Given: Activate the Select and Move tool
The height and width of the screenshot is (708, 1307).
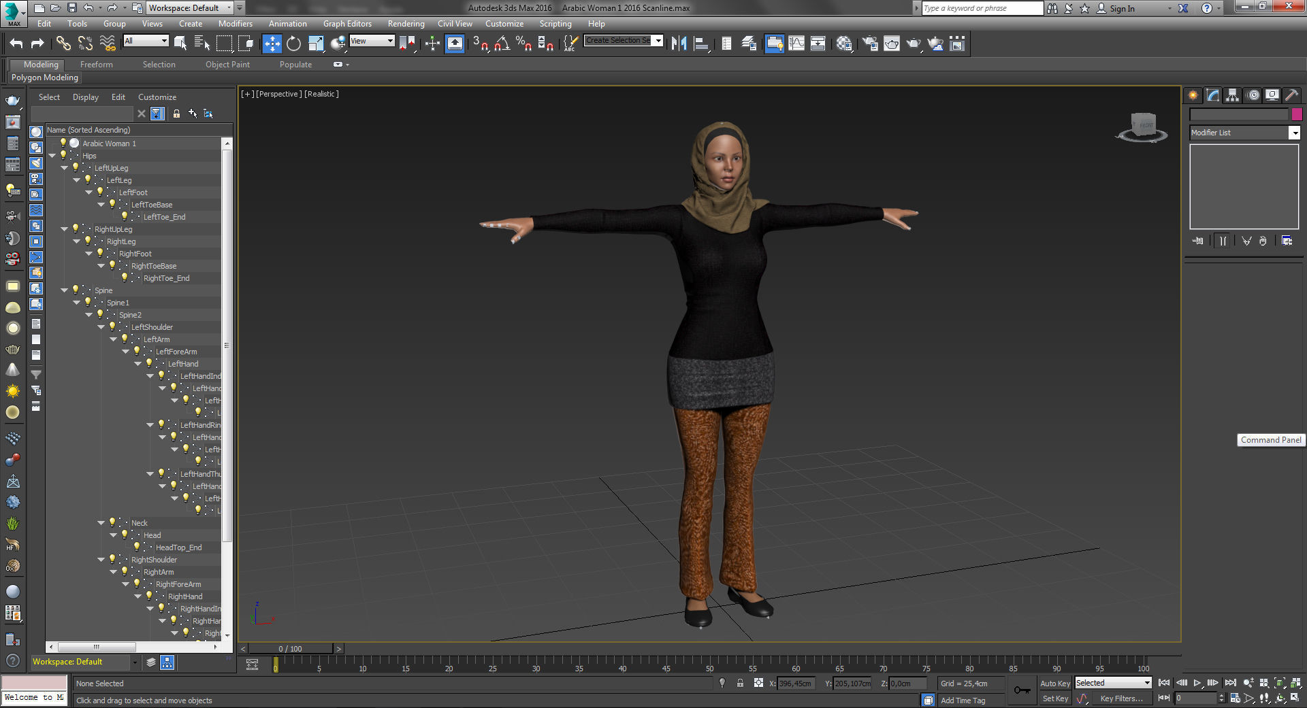Looking at the screenshot, I should coord(272,44).
